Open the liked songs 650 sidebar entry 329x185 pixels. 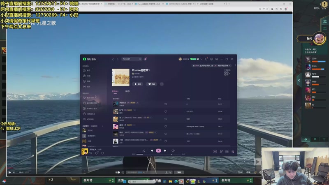tap(88, 98)
